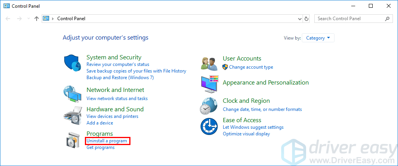This screenshot has height=166, width=398.
Task: Click the Programs disc box icon
Action: coord(72,140)
